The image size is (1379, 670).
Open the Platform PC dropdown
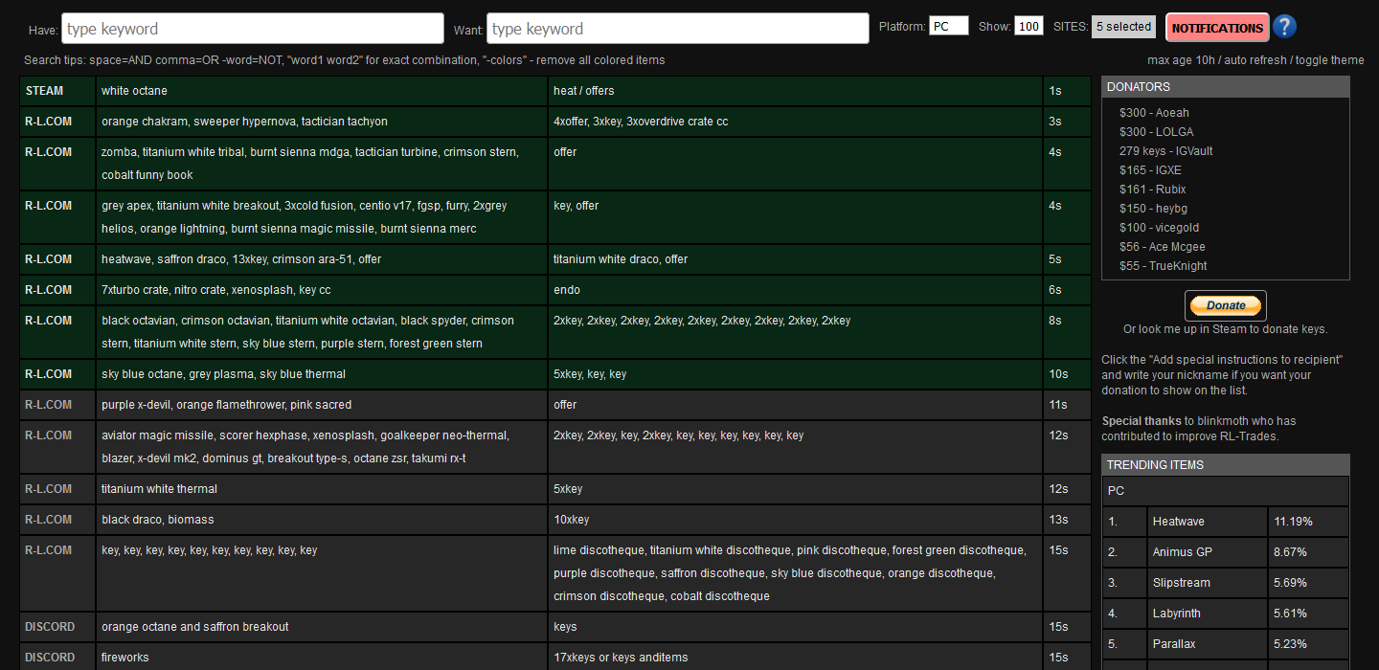point(949,27)
